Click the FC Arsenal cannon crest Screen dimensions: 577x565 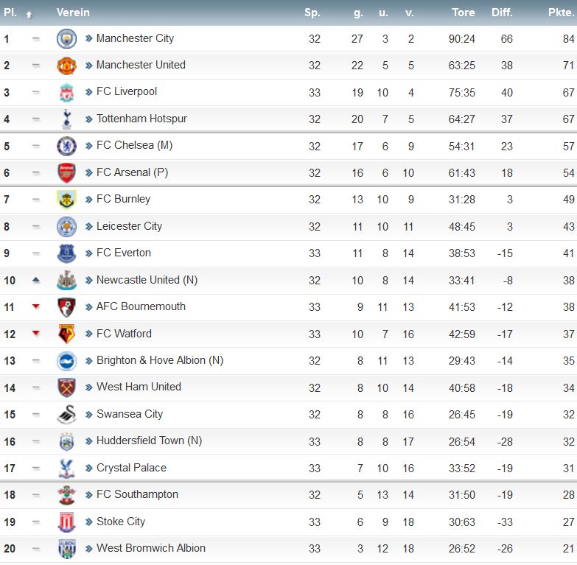[66, 173]
